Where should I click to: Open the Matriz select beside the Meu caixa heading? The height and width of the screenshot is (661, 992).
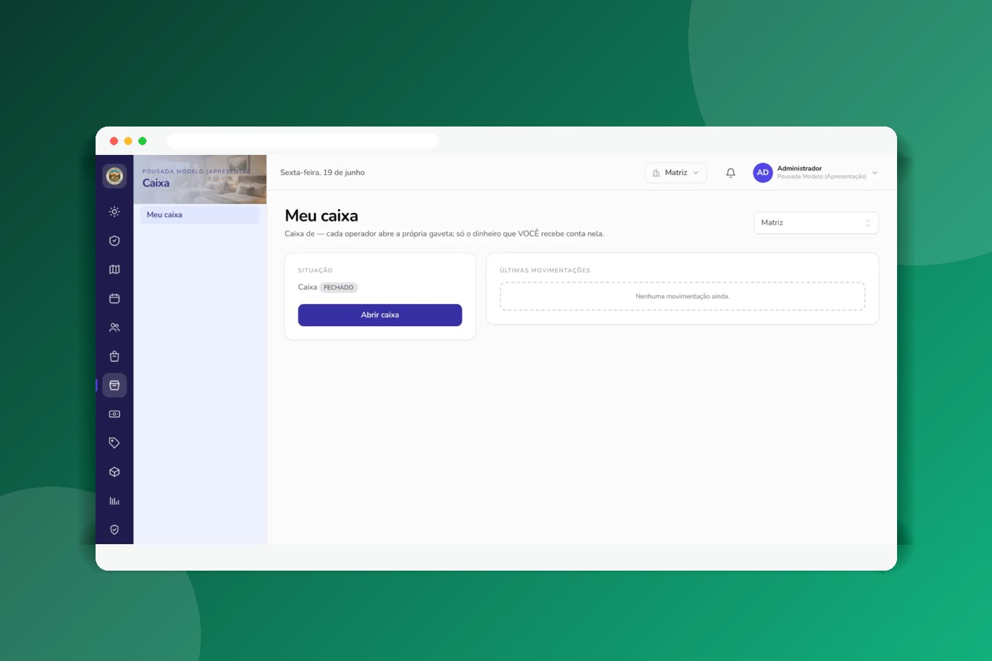[x=816, y=223]
